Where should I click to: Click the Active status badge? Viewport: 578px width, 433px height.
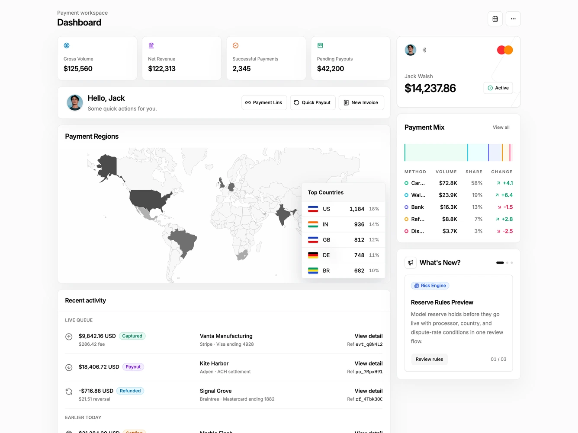[498, 88]
